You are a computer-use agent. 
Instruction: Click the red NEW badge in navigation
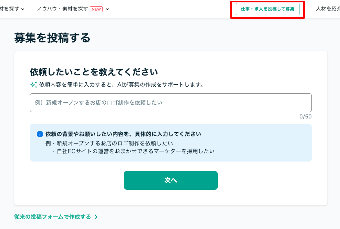pyautogui.click(x=96, y=9)
